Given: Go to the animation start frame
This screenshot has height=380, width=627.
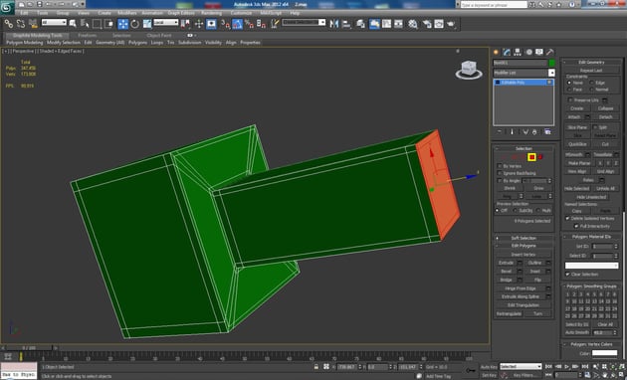Looking at the screenshot, I should [x=549, y=366].
